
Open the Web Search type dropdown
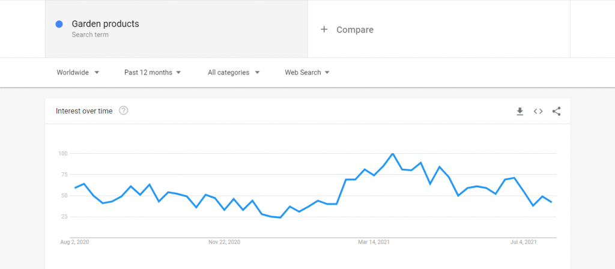[x=307, y=73]
